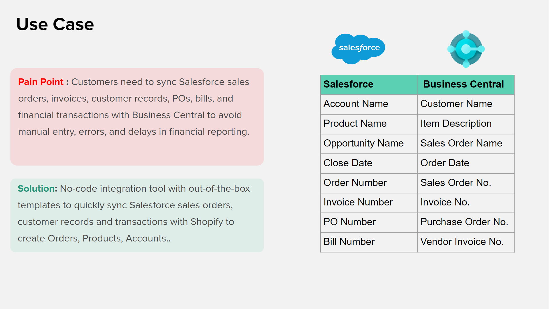This screenshot has width=549, height=309.
Task: Select the Salesforce column header cell
Action: pos(369,84)
